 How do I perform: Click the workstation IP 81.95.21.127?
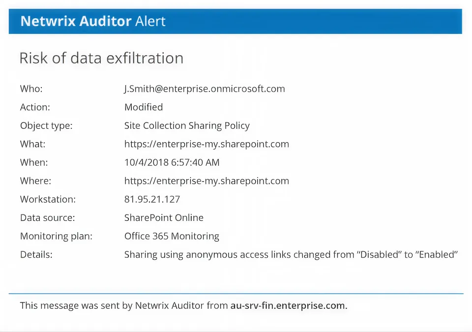[x=152, y=199]
